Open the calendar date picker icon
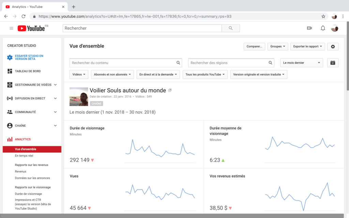349x218 pixels. (333, 63)
